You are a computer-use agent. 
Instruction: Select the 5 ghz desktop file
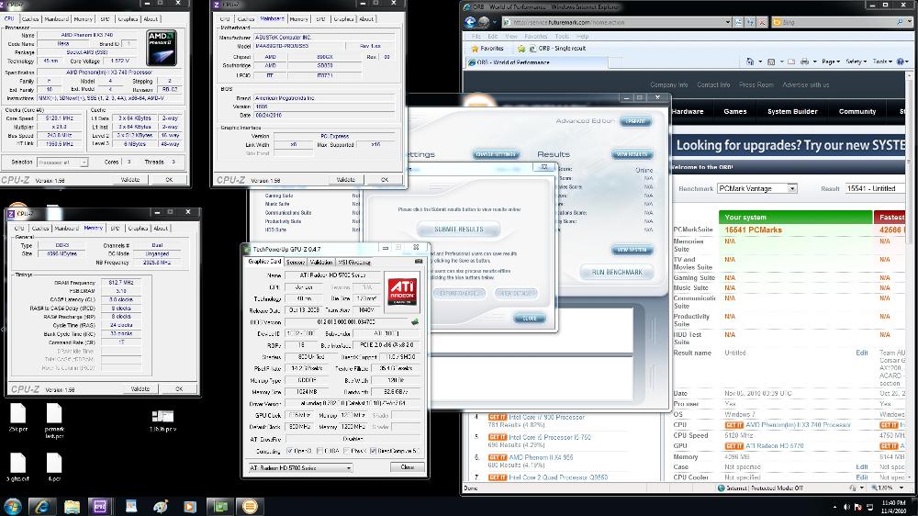[x=17, y=466]
